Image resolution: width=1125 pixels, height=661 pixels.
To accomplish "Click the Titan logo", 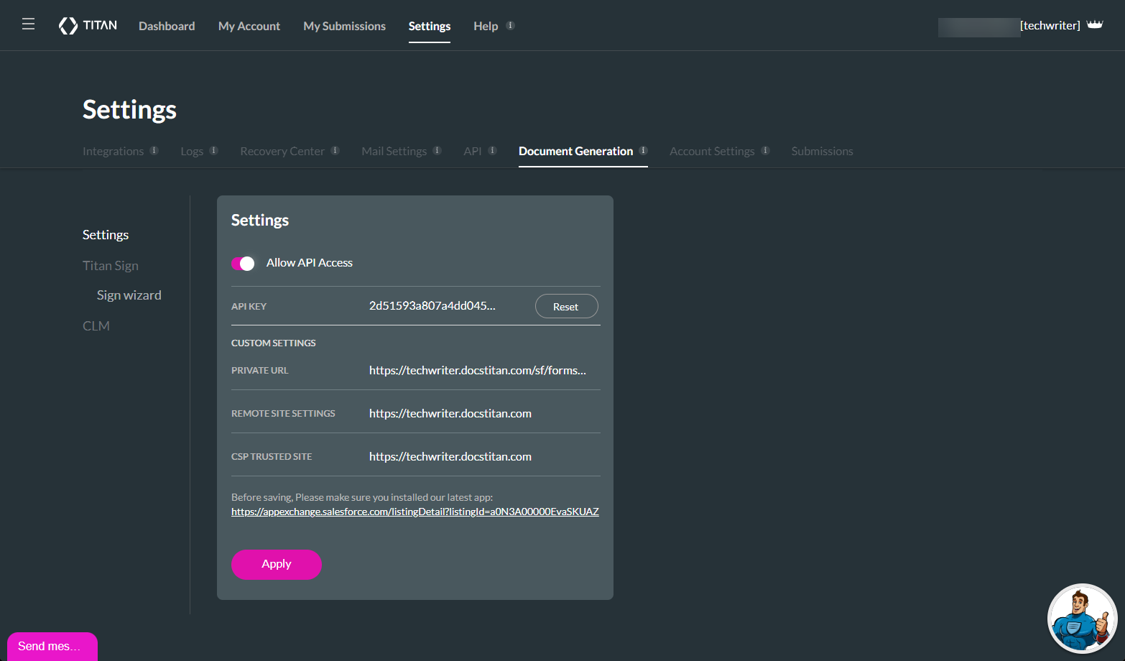I will tap(88, 26).
